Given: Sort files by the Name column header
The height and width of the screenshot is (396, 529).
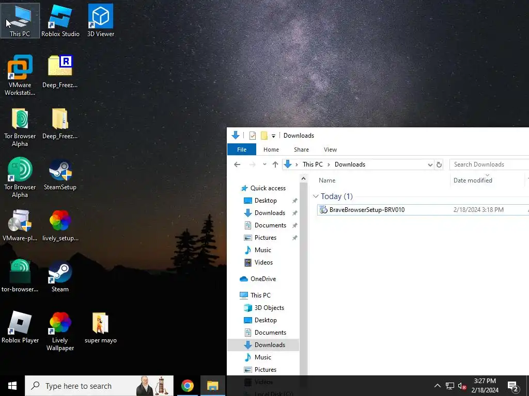Looking at the screenshot, I should pyautogui.click(x=327, y=180).
